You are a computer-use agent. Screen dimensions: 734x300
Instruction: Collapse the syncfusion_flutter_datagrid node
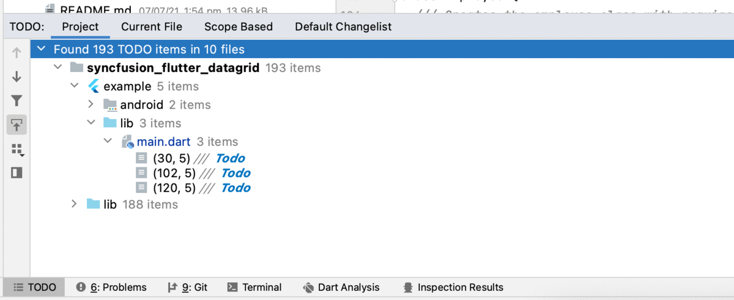[57, 67]
